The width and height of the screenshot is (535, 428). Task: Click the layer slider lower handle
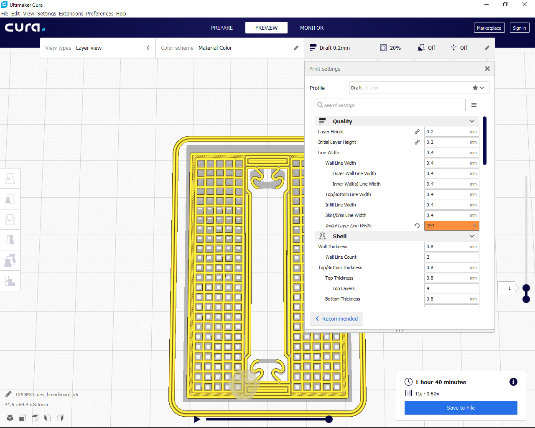(526, 299)
